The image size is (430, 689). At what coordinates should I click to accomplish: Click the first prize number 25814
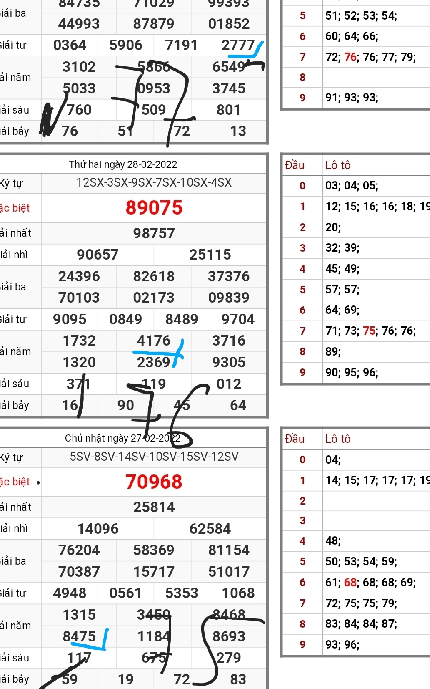pos(154,507)
